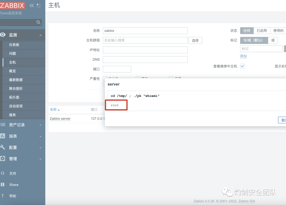Open 主机 menu item

[x=24, y=62]
